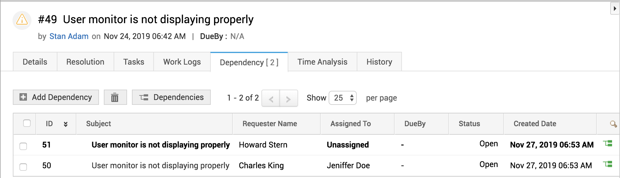Switch to the Time Analysis tab

coord(322,62)
